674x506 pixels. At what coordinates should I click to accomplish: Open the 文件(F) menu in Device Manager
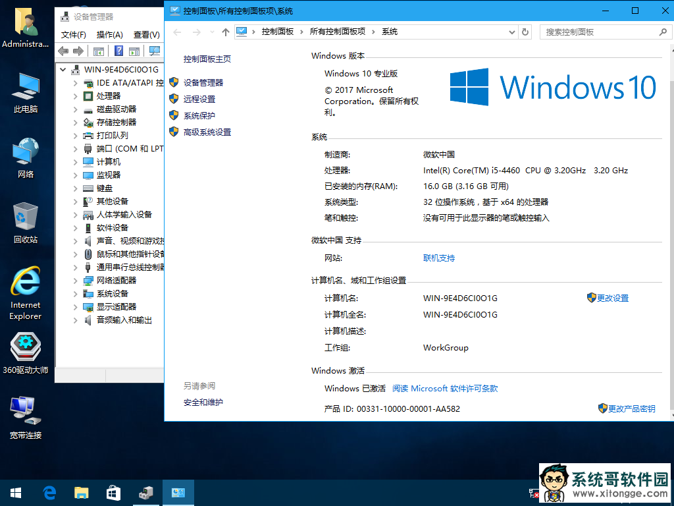(x=74, y=35)
